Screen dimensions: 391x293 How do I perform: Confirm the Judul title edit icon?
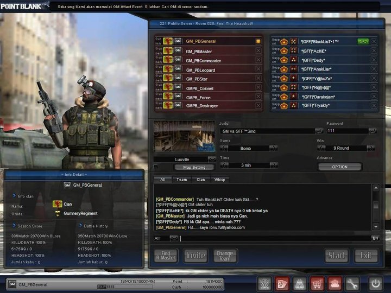[x=319, y=131]
